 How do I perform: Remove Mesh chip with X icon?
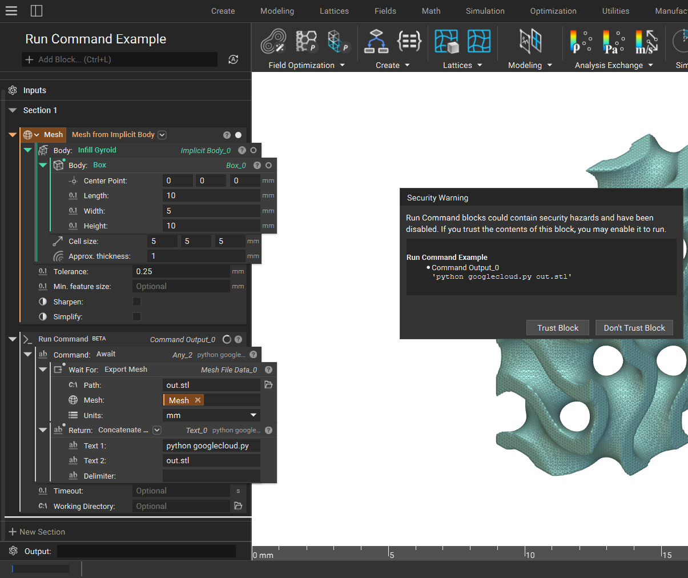[x=198, y=400]
